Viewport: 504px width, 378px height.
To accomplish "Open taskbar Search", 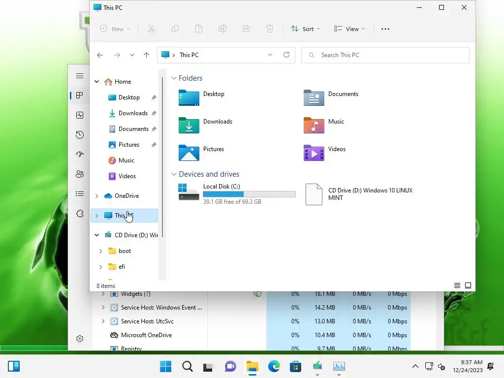I will (x=188, y=366).
